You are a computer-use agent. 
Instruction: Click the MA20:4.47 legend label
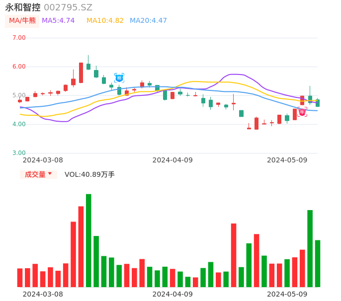tap(148, 21)
